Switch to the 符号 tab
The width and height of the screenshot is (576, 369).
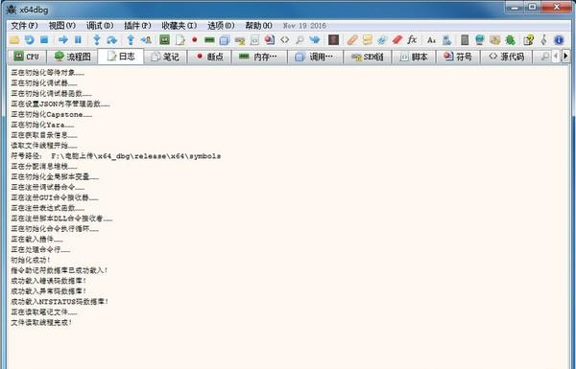pos(458,57)
